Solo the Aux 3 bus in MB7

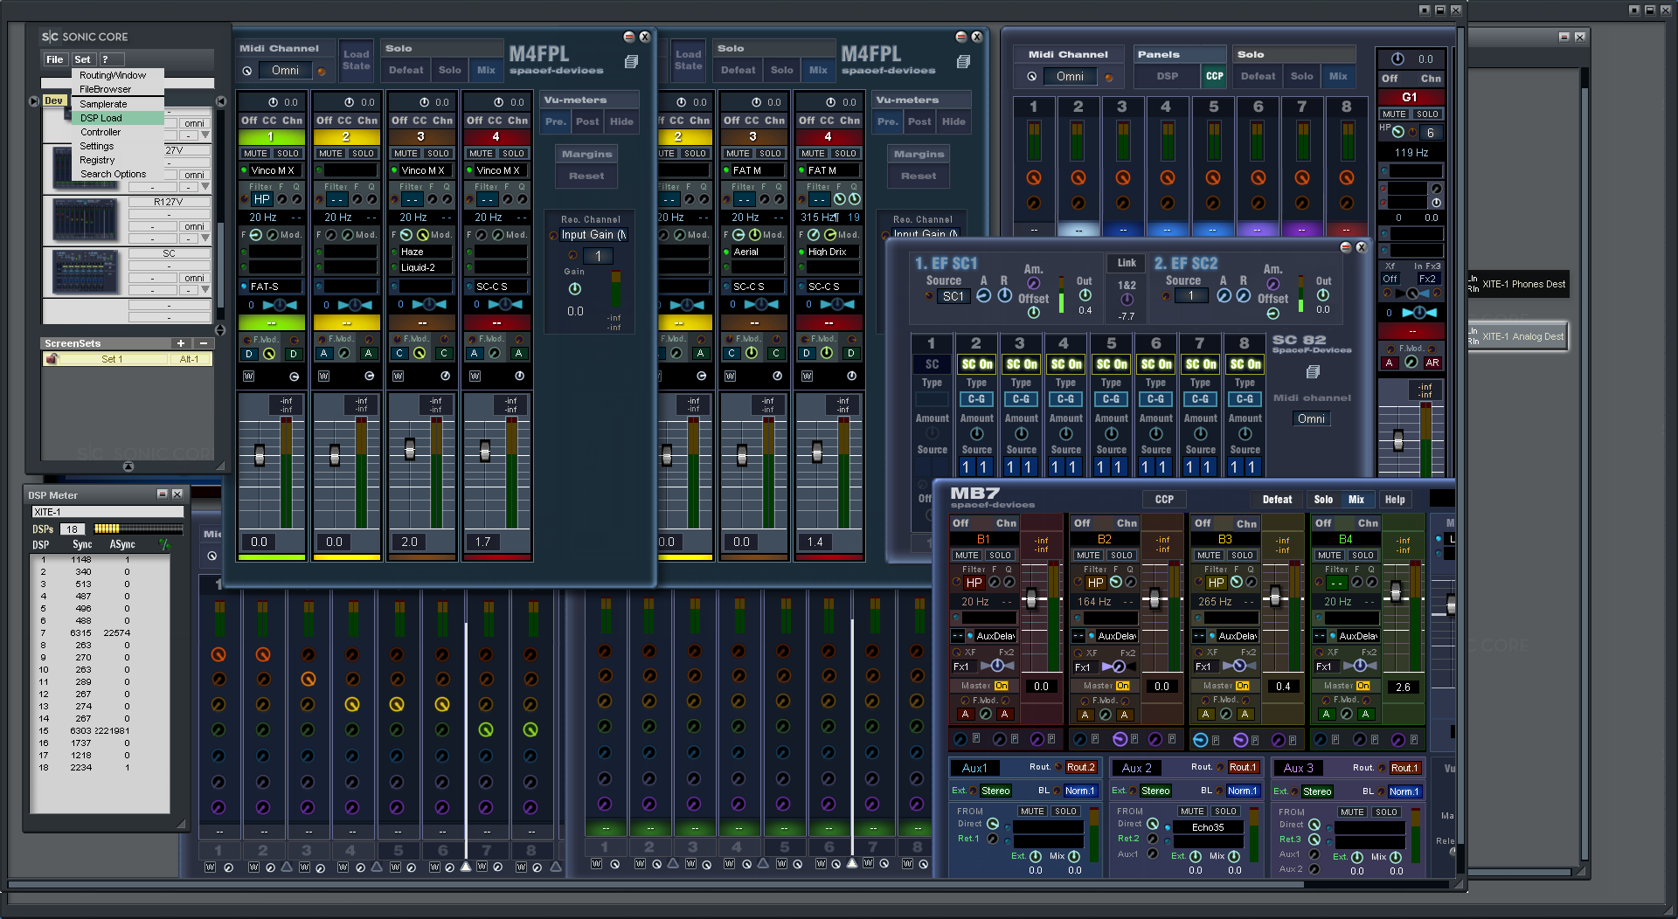(1385, 812)
